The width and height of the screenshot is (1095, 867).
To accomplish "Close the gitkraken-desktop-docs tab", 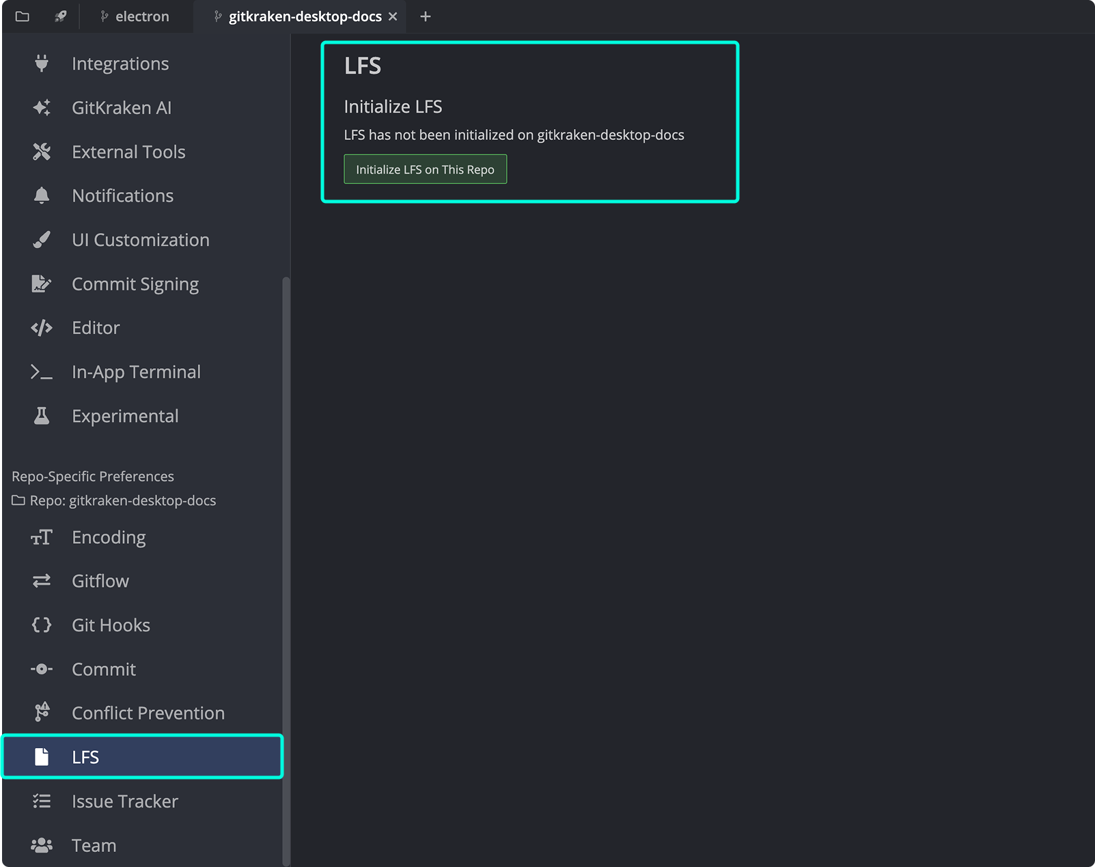I will click(x=393, y=16).
